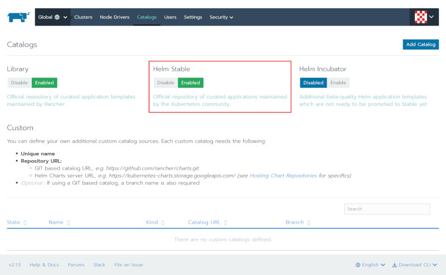446x275 pixels.
Task: Click the Library heading
Action: 18,69
